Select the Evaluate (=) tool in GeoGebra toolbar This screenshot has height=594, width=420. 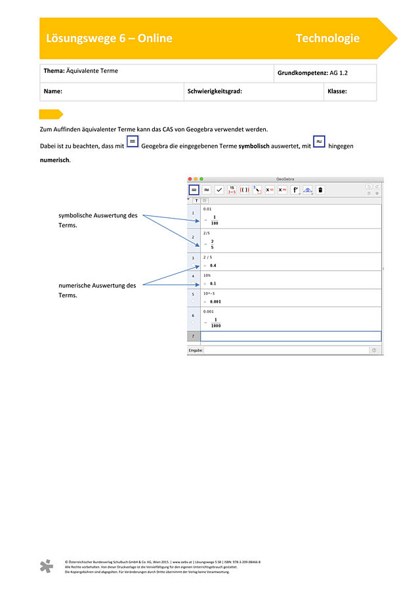[x=194, y=190]
